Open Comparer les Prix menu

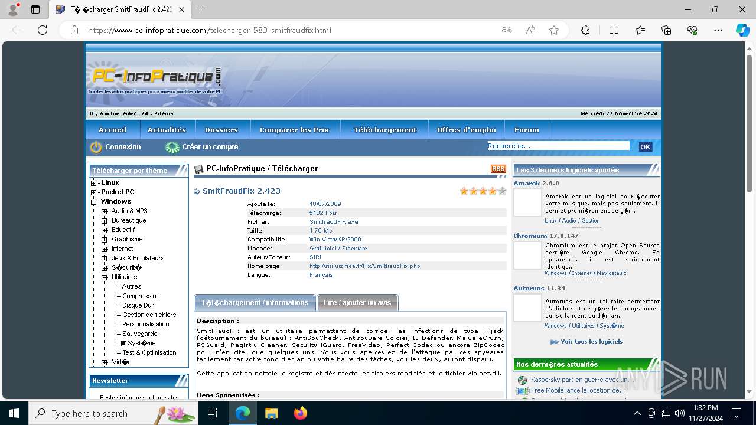[295, 130]
